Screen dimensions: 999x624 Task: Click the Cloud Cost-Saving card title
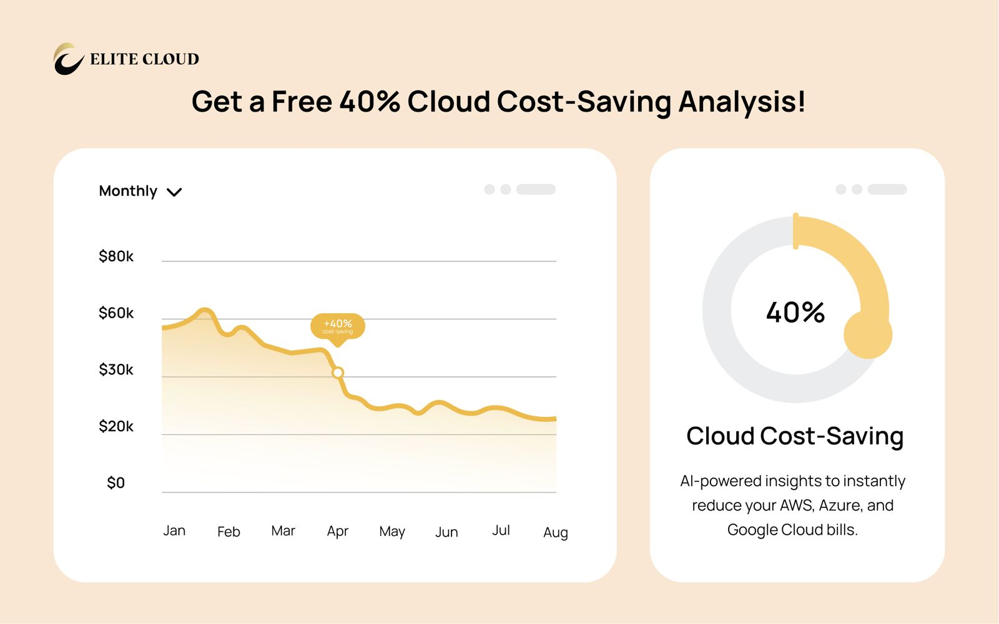click(x=795, y=436)
